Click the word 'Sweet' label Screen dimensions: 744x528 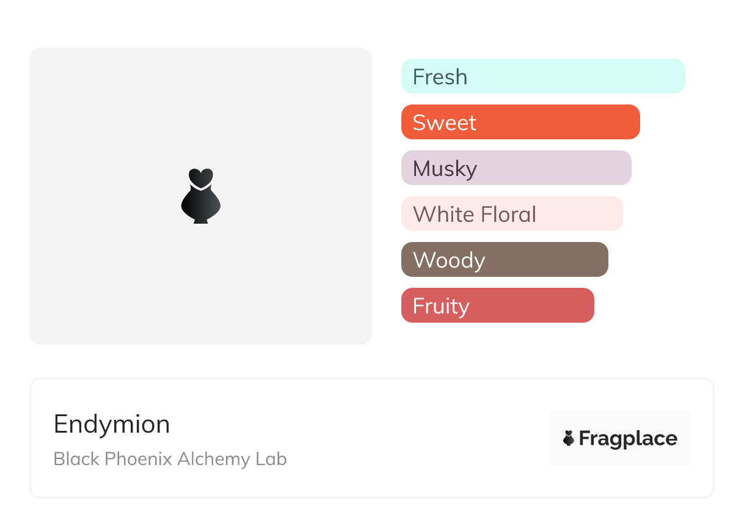[x=444, y=123]
